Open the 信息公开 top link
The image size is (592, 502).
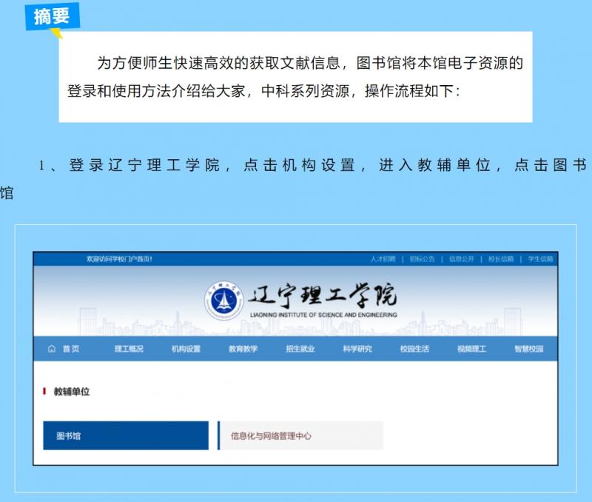pos(461,258)
